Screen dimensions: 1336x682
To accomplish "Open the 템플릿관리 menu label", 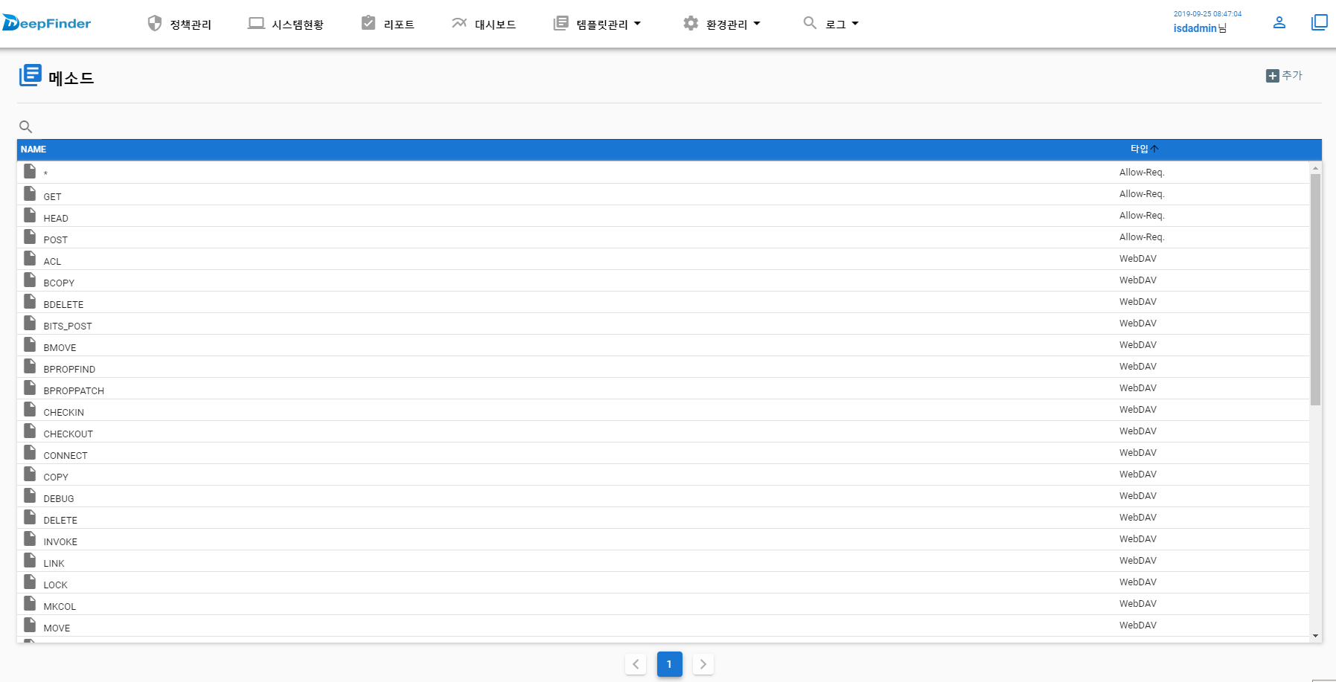I will point(602,25).
